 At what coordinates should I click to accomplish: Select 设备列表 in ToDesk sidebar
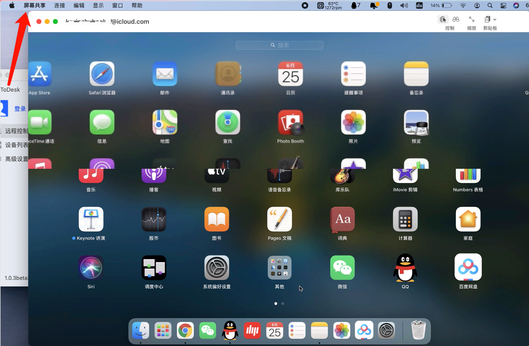[16, 145]
